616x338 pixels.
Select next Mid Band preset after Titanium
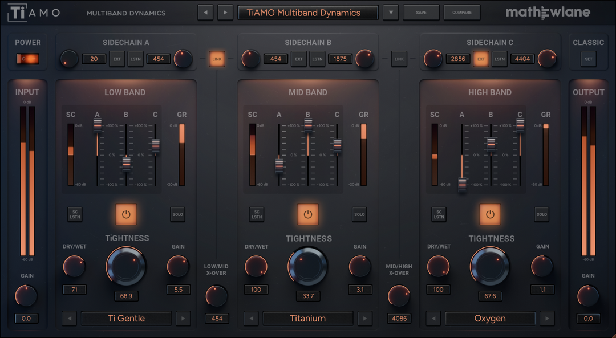[365, 319]
